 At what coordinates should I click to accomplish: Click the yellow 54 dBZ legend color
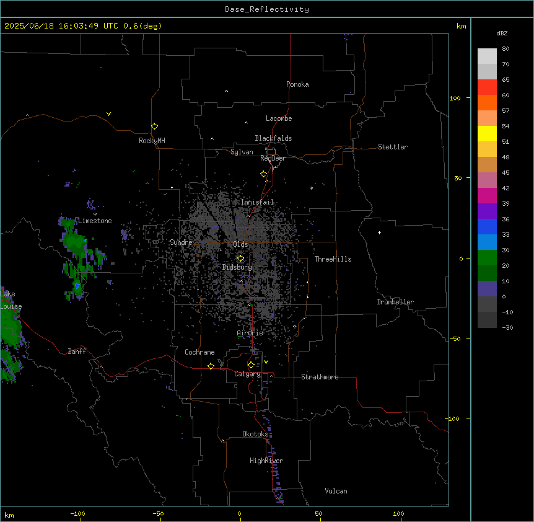(x=487, y=133)
